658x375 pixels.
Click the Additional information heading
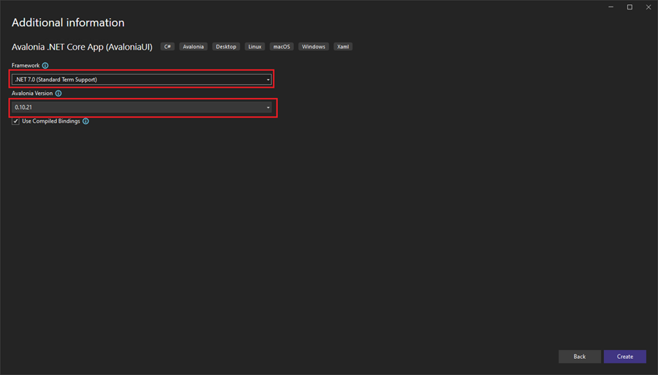(68, 23)
